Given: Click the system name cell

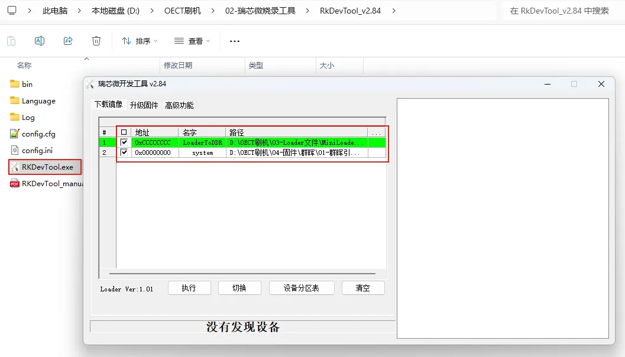Looking at the screenshot, I should (x=202, y=152).
